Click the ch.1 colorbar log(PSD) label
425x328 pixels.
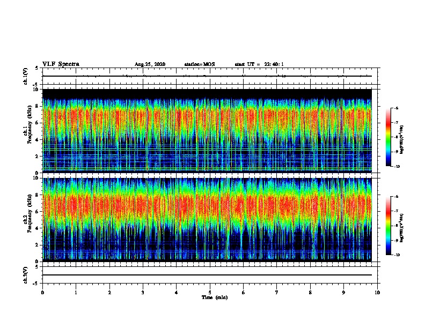tap(401, 139)
